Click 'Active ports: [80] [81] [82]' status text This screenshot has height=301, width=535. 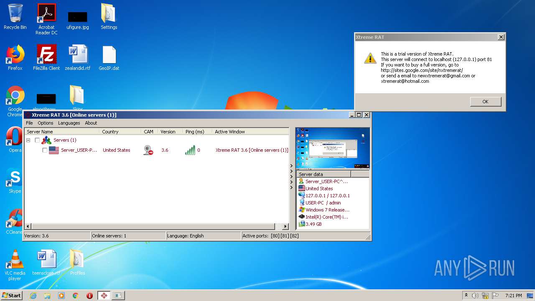tap(270, 236)
